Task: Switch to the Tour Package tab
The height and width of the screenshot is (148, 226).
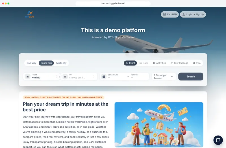Action: click(179, 63)
